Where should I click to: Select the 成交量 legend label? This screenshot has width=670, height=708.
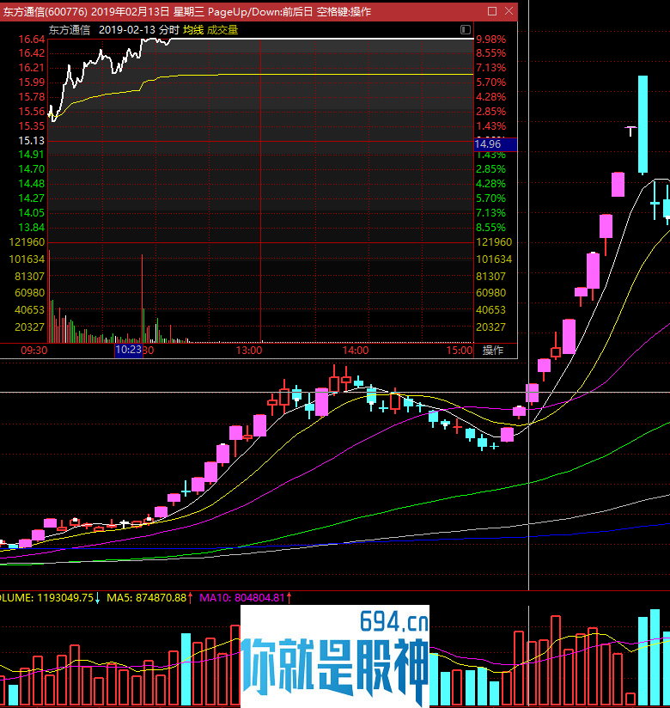coord(222,30)
